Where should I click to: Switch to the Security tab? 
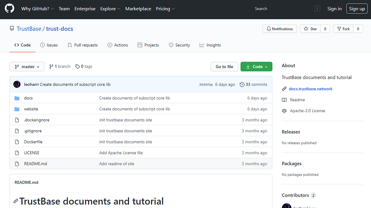tap(179, 45)
